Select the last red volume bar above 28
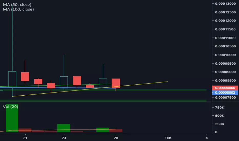 116,131
